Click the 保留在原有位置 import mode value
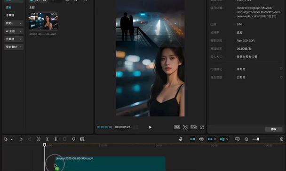Image resolution: width=286 pixels, height=171 pixels. click(247, 57)
